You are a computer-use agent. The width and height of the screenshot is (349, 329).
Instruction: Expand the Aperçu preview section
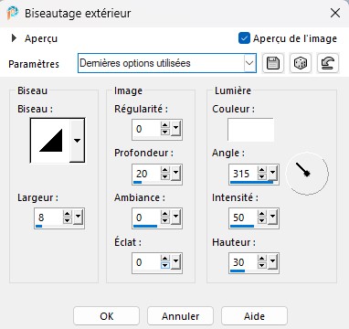click(x=14, y=38)
